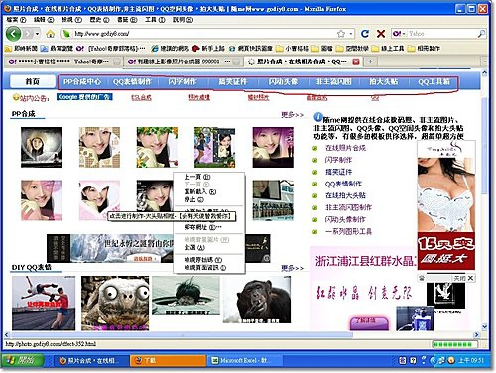496x373 pixels.
Task: Choose 重新載入 from the context menu
Action: coord(209,191)
